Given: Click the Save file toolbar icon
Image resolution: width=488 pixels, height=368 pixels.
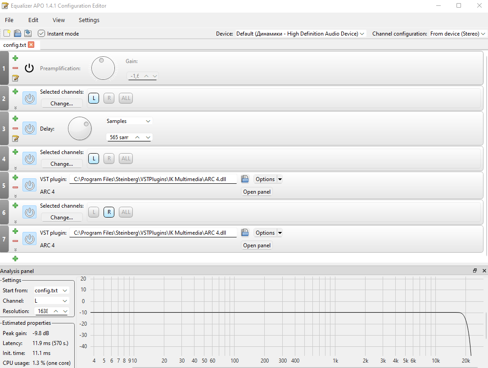Looking at the screenshot, I should [x=18, y=33].
